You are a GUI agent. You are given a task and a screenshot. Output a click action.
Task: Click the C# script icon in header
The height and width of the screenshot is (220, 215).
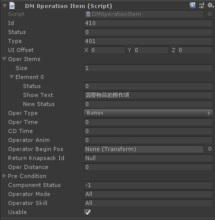click(x=12, y=6)
